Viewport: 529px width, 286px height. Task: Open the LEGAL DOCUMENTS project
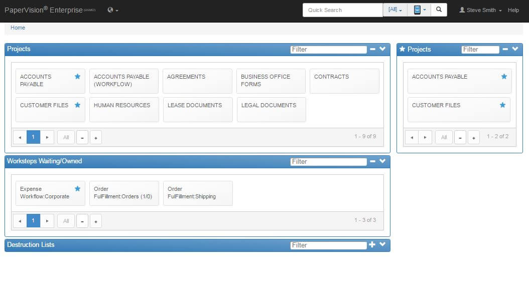tap(271, 110)
